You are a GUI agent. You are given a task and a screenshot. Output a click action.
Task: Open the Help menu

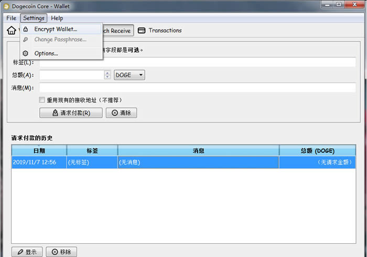tap(57, 18)
